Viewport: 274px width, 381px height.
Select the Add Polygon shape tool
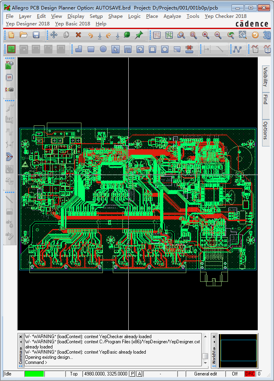click(79, 49)
